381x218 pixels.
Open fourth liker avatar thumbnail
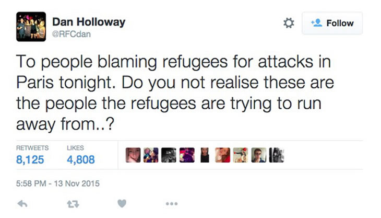pos(187,155)
